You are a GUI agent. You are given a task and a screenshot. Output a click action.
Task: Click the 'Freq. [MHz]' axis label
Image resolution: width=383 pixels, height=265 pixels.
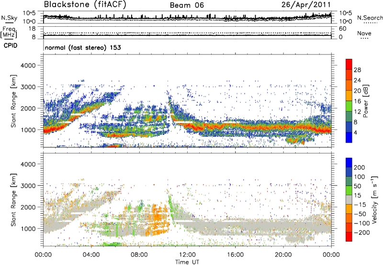pyautogui.click(x=9, y=33)
